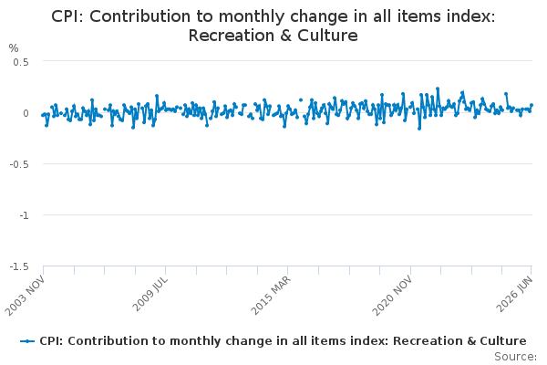
Task: Click the blue legend line marker icon
Action: [x=27, y=341]
